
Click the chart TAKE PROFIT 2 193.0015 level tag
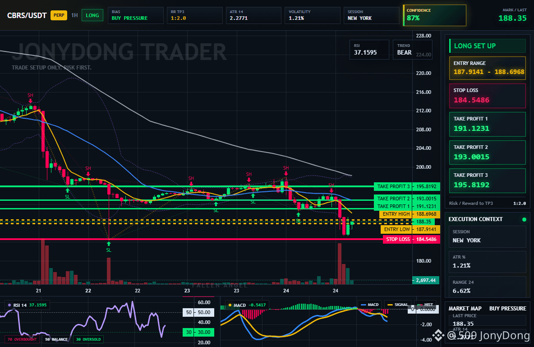[x=407, y=199]
